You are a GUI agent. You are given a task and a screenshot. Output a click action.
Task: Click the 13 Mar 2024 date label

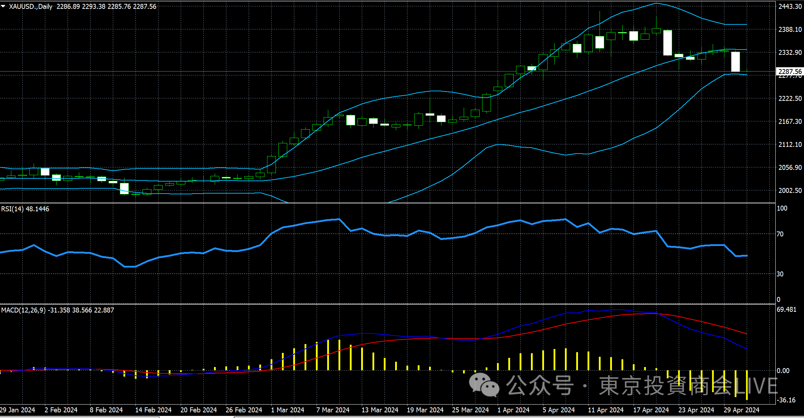380,410
